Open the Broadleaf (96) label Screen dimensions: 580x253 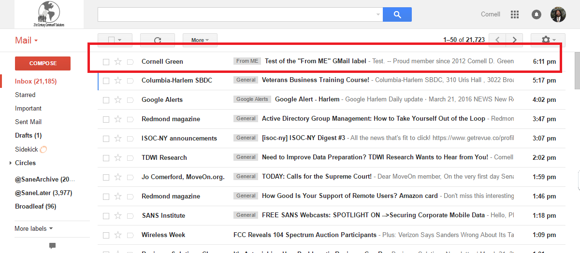tap(35, 206)
